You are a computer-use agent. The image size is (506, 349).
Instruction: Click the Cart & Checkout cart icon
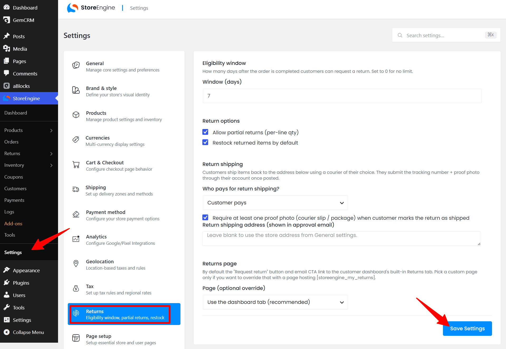coord(76,165)
